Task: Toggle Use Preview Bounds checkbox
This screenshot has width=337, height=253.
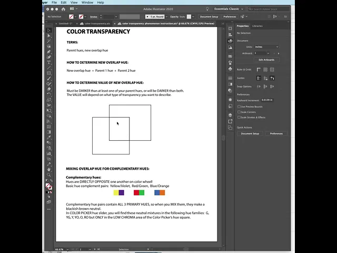Action: click(x=239, y=106)
